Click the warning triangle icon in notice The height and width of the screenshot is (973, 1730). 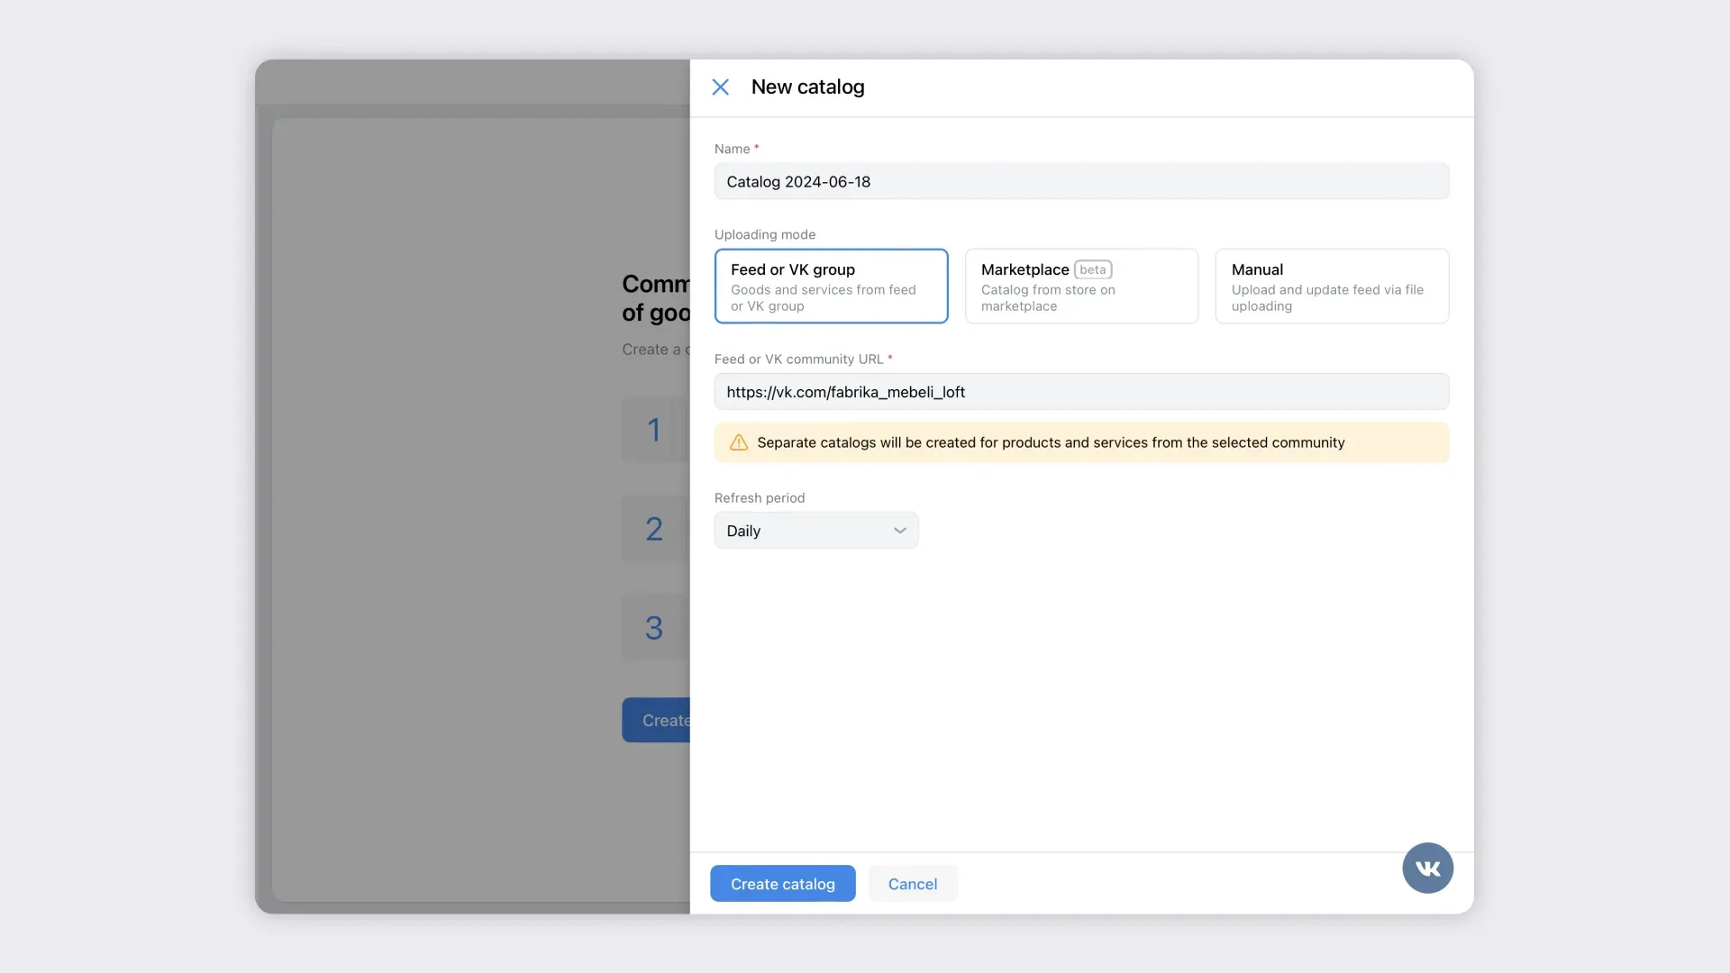click(739, 442)
